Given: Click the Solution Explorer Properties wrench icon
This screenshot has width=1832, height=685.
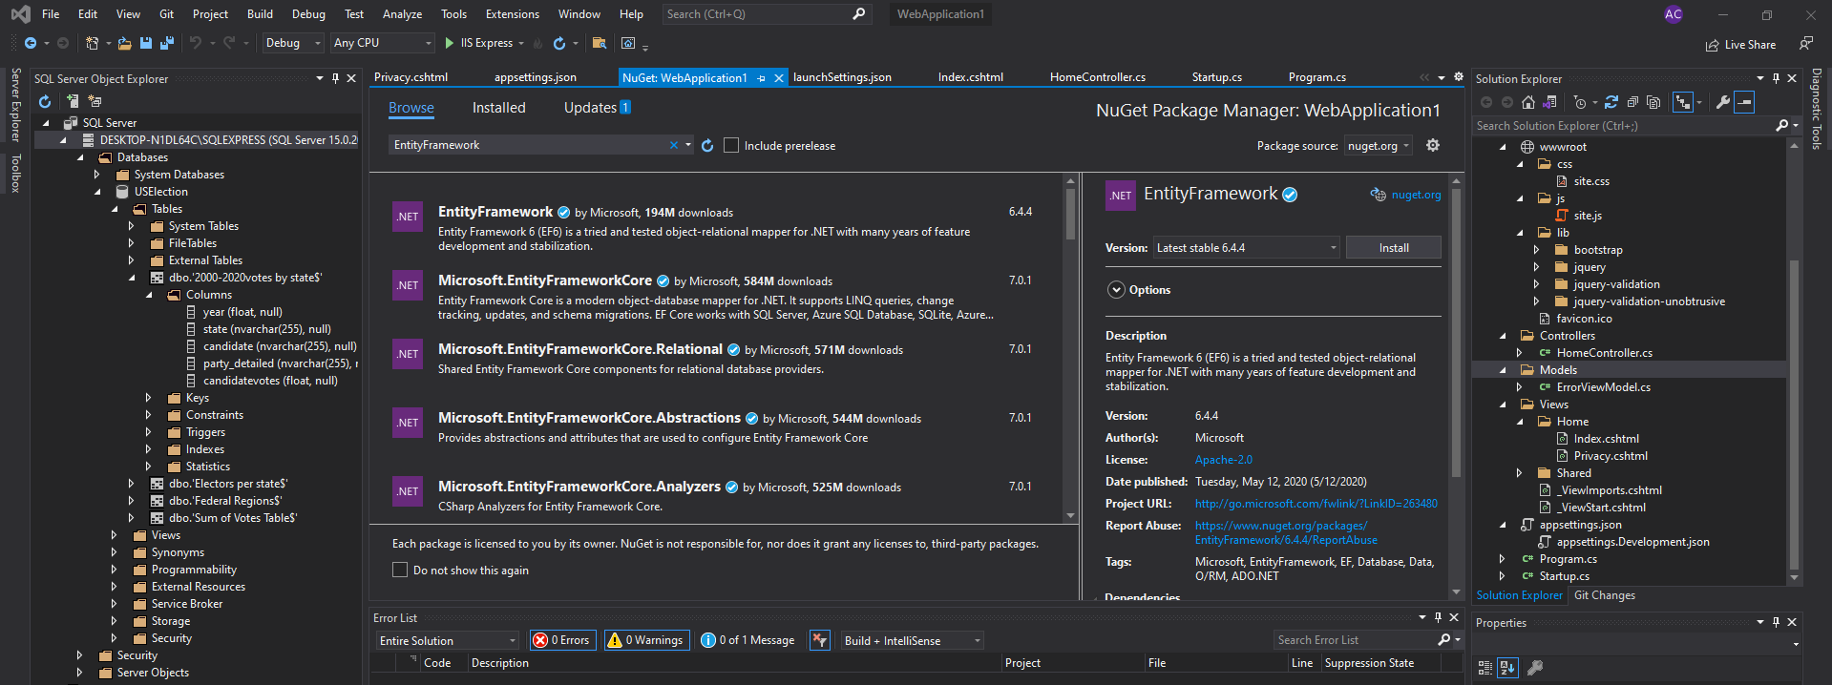Looking at the screenshot, I should click(1723, 102).
